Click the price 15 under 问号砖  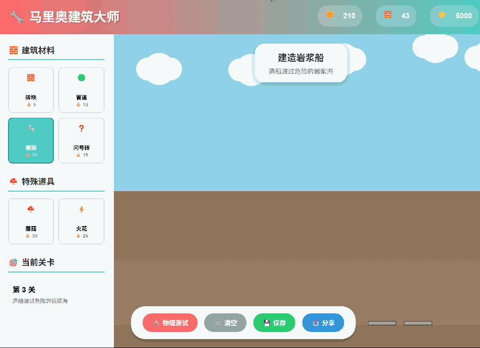click(85, 155)
